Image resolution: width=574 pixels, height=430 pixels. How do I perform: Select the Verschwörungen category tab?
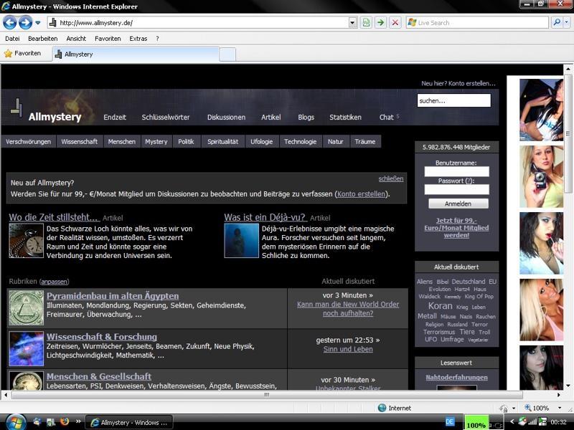point(29,141)
